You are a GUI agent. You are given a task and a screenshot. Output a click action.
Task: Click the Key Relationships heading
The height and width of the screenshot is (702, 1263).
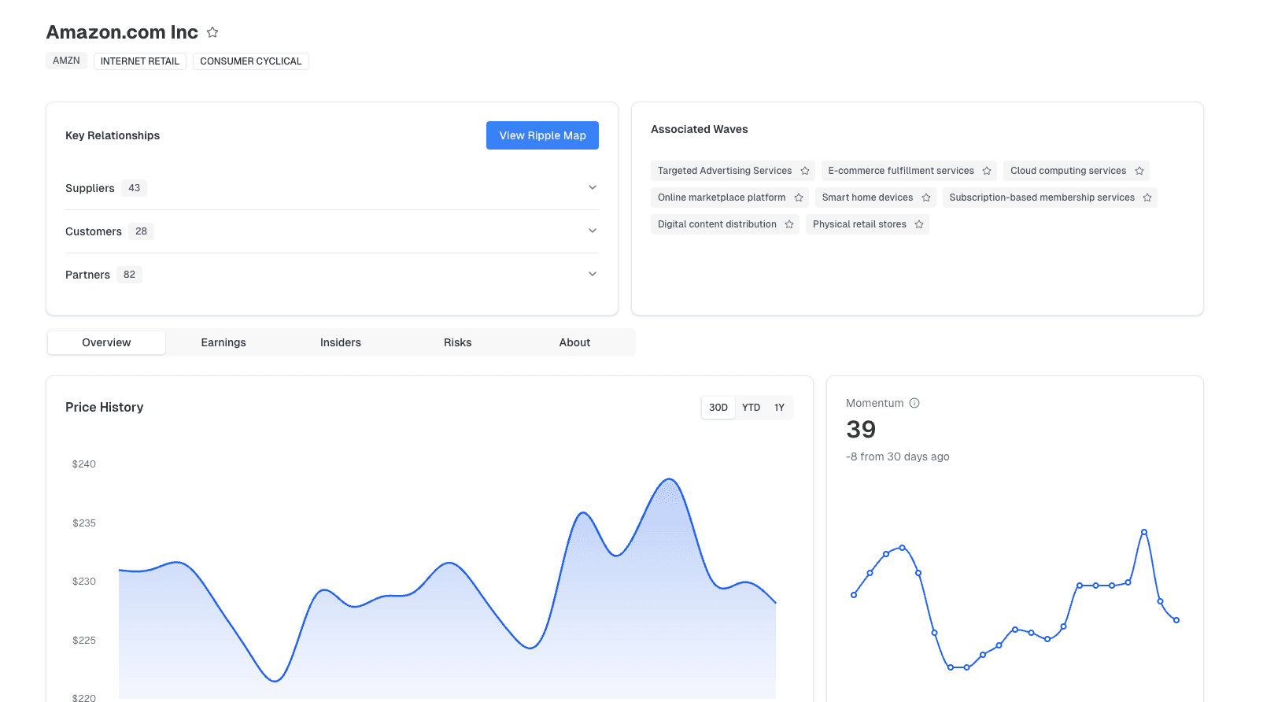point(113,135)
